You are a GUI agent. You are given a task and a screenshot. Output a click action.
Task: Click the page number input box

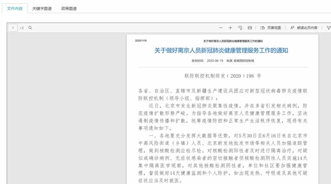click(x=12, y=28)
